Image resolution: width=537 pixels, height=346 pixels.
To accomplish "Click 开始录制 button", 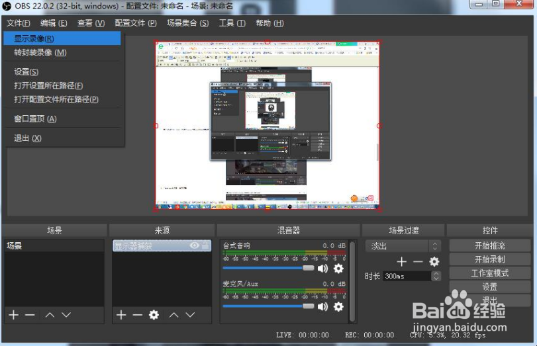I will [490, 259].
